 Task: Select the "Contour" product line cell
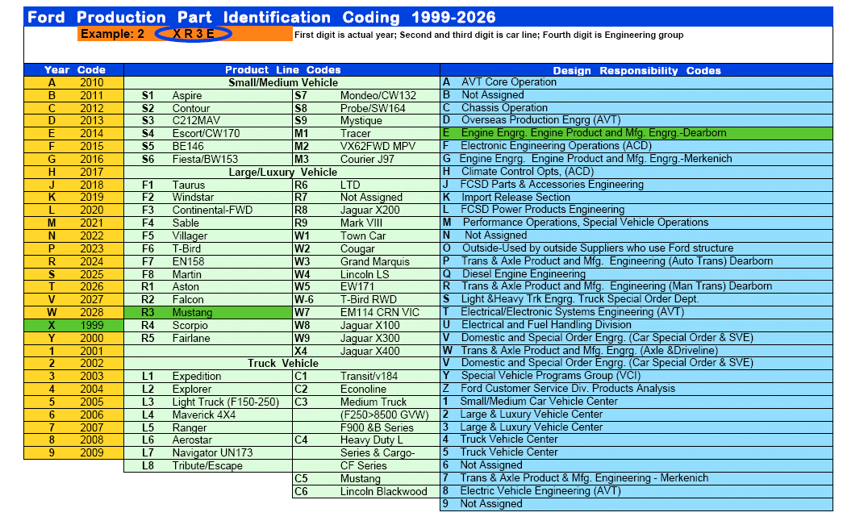[191, 108]
